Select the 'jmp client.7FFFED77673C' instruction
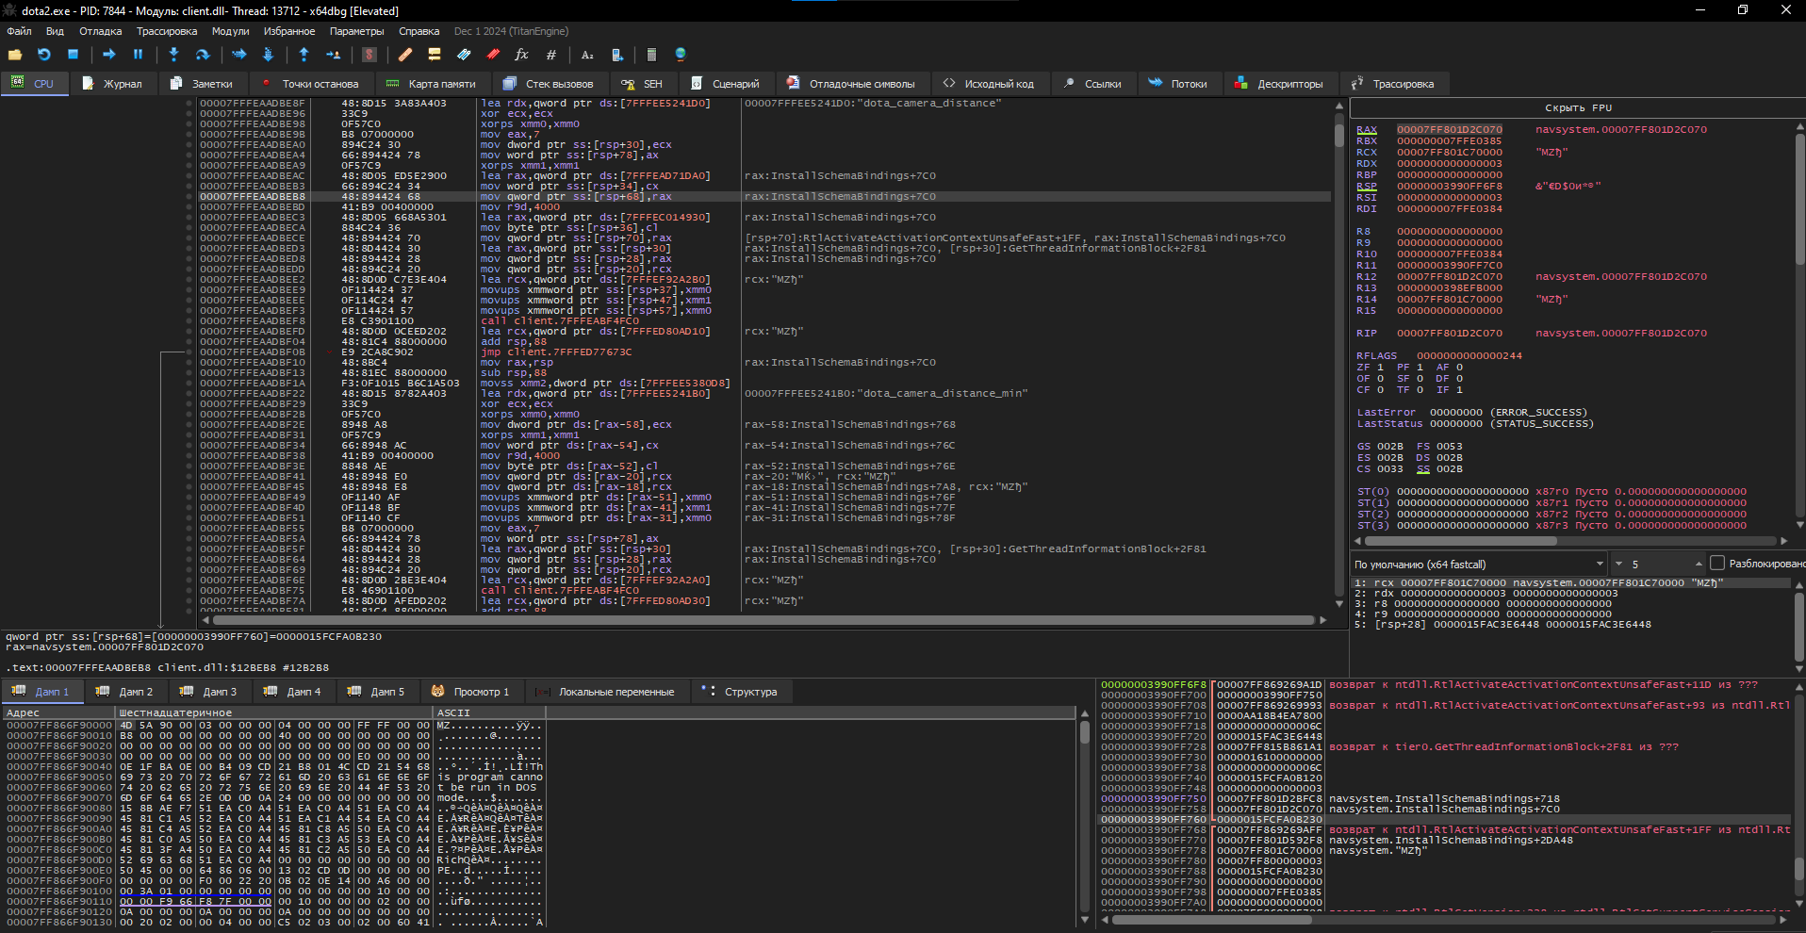This screenshot has width=1806, height=933. point(556,352)
